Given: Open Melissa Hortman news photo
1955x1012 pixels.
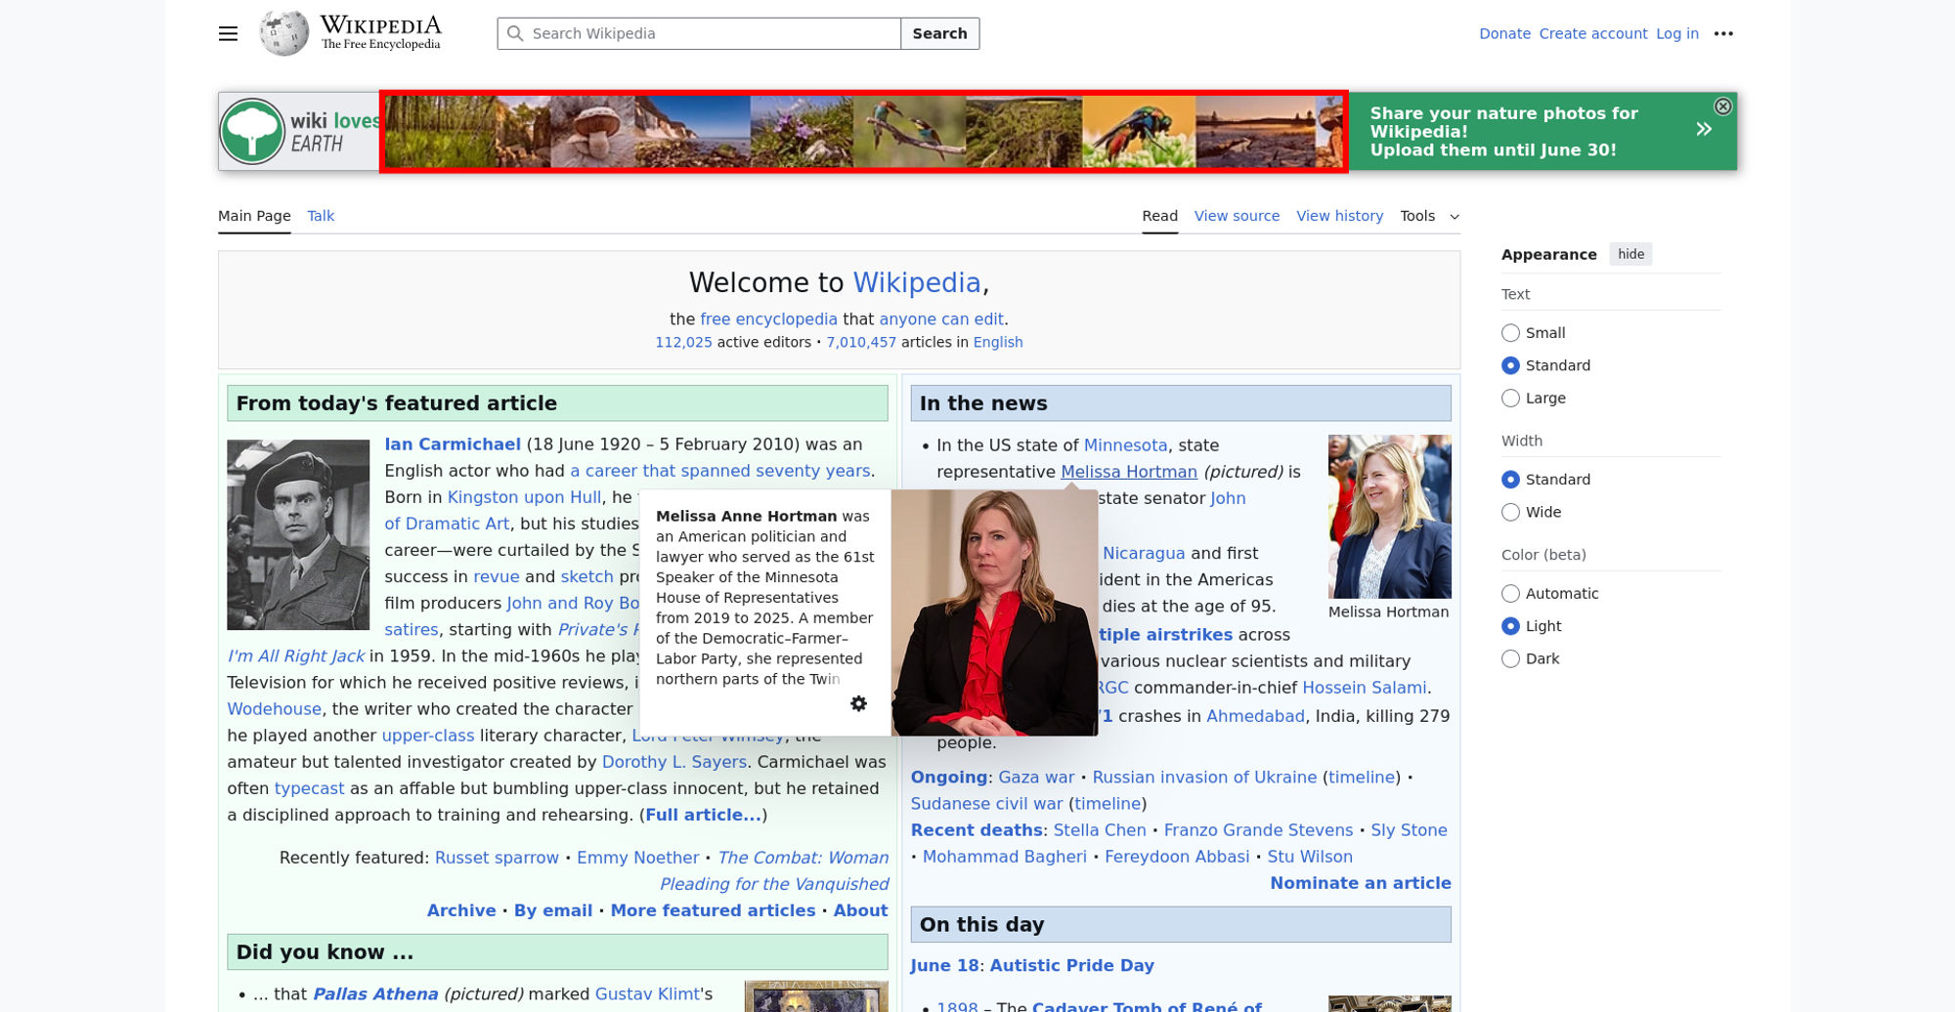Looking at the screenshot, I should tap(1389, 516).
